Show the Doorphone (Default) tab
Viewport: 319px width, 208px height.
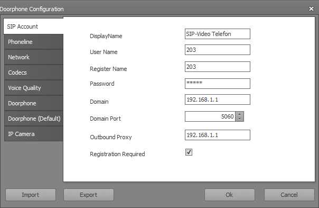[x=34, y=119]
